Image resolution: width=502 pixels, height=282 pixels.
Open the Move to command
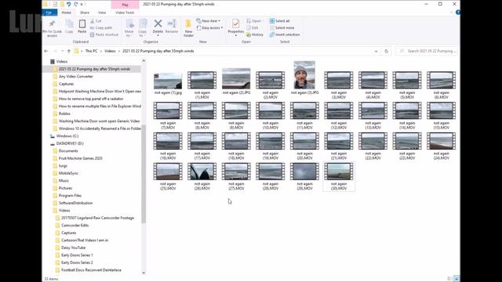coord(129,28)
